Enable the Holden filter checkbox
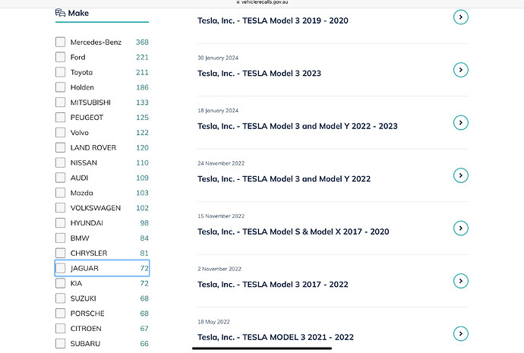This screenshot has width=524, height=353. 60,87
